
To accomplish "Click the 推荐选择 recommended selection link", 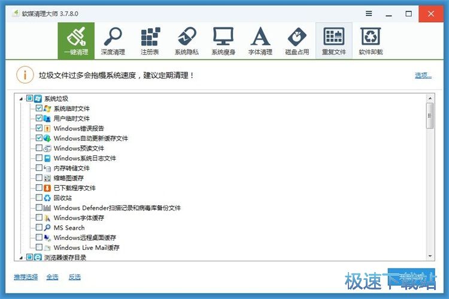I will click(x=26, y=277).
